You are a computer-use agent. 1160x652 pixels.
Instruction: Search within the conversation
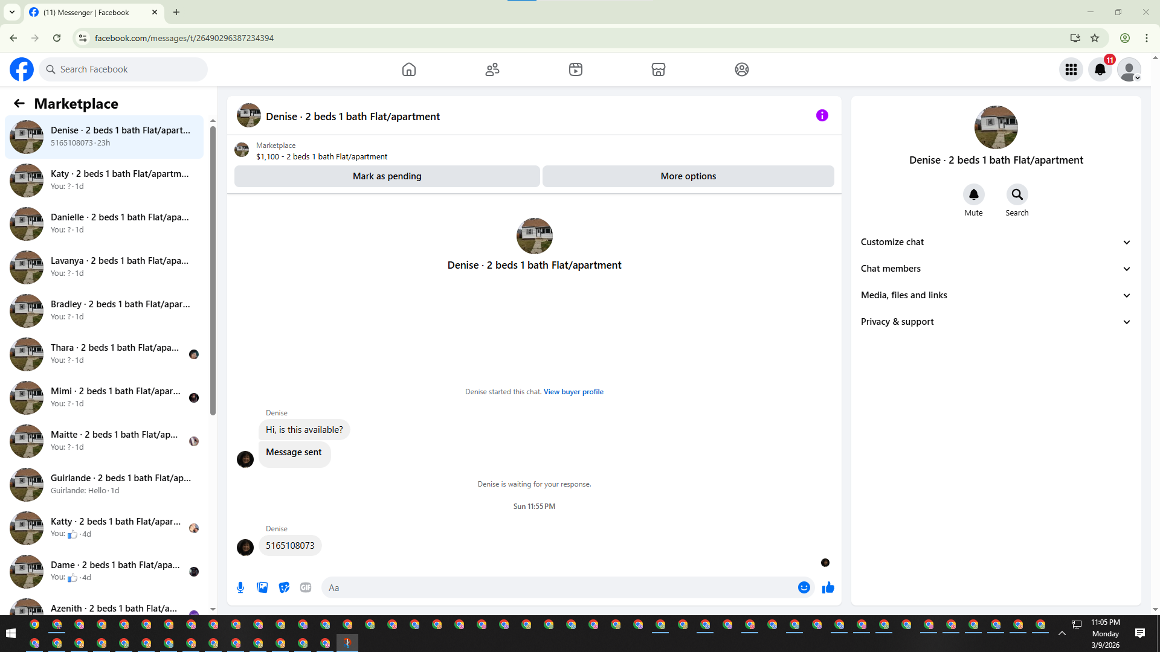1017,194
